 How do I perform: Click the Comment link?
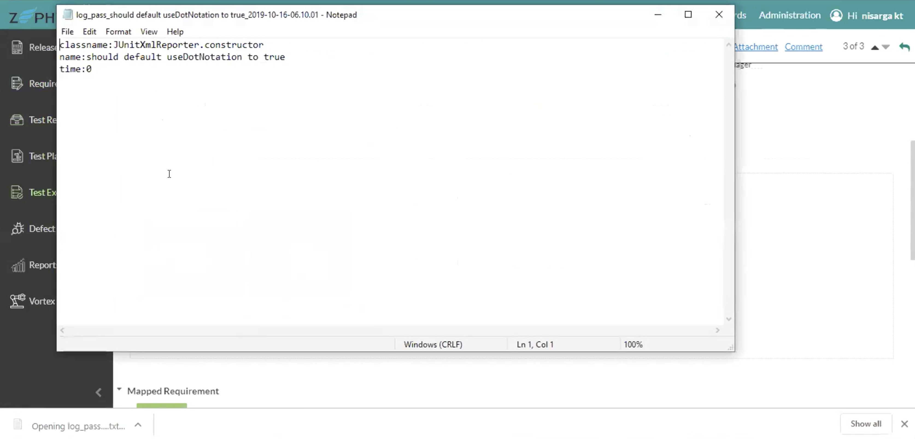click(803, 46)
